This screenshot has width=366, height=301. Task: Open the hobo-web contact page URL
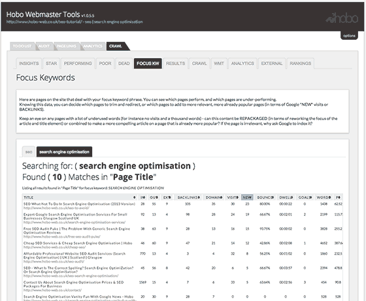[52, 291]
